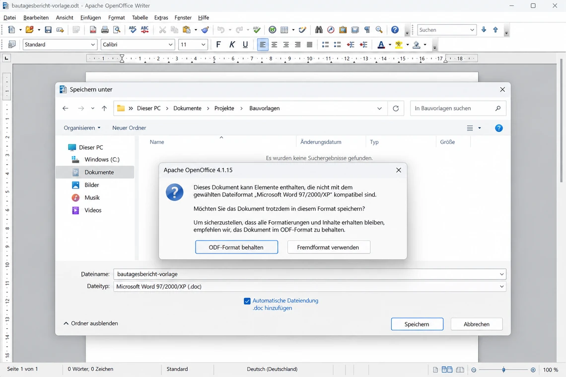Viewport: 566px width, 377px height.
Task: Click Projekte in the breadcrumb path
Action: pos(224,108)
